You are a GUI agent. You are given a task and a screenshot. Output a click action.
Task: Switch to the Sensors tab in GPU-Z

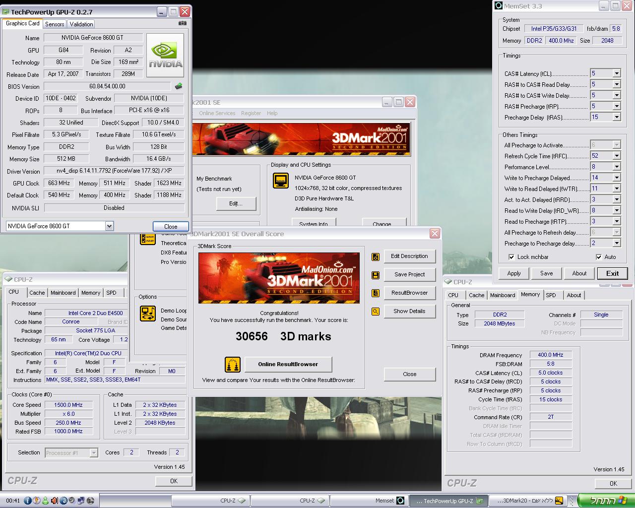55,24
